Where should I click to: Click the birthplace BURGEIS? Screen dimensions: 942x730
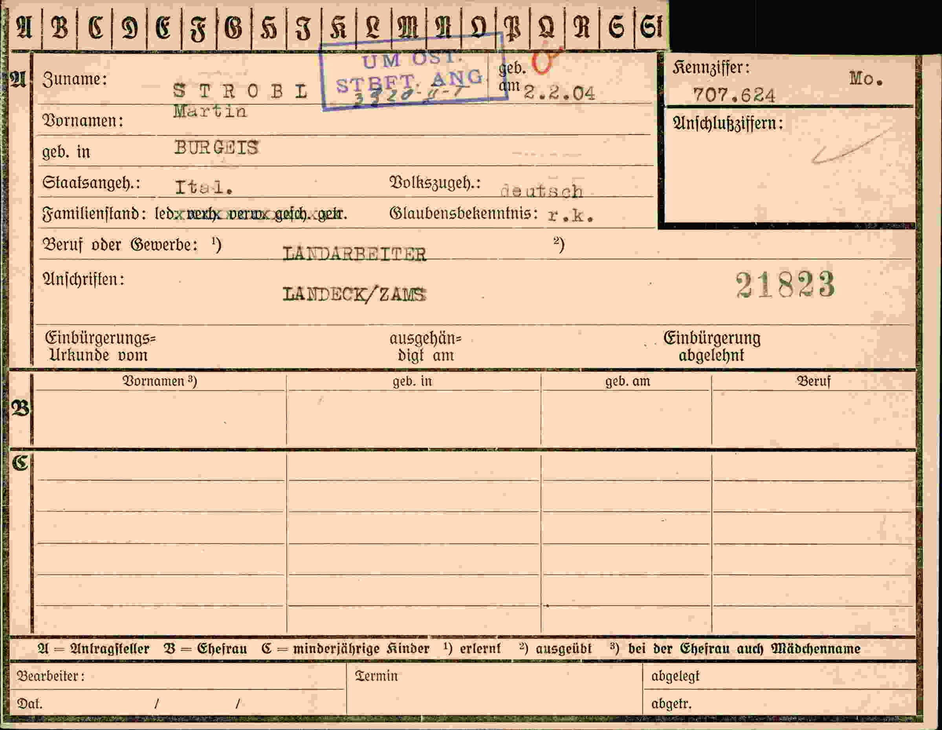[216, 148]
